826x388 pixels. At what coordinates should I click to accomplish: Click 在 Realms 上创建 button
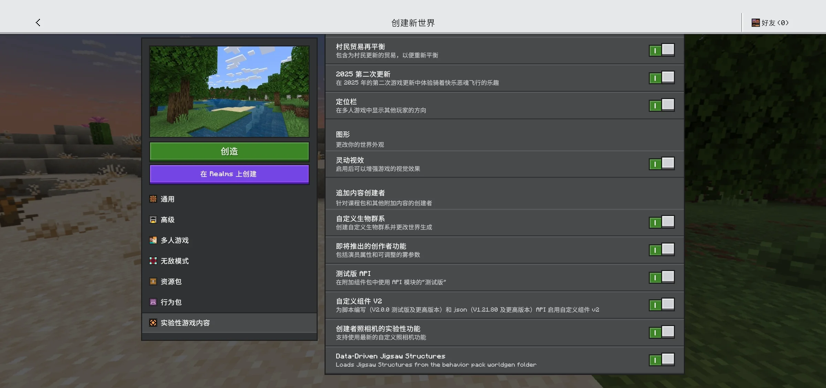coord(229,174)
